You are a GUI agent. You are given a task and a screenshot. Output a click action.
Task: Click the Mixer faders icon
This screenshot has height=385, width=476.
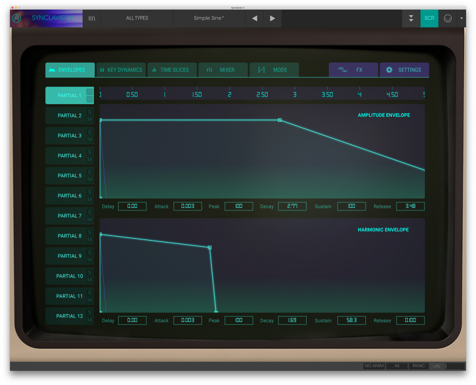pyautogui.click(x=209, y=70)
